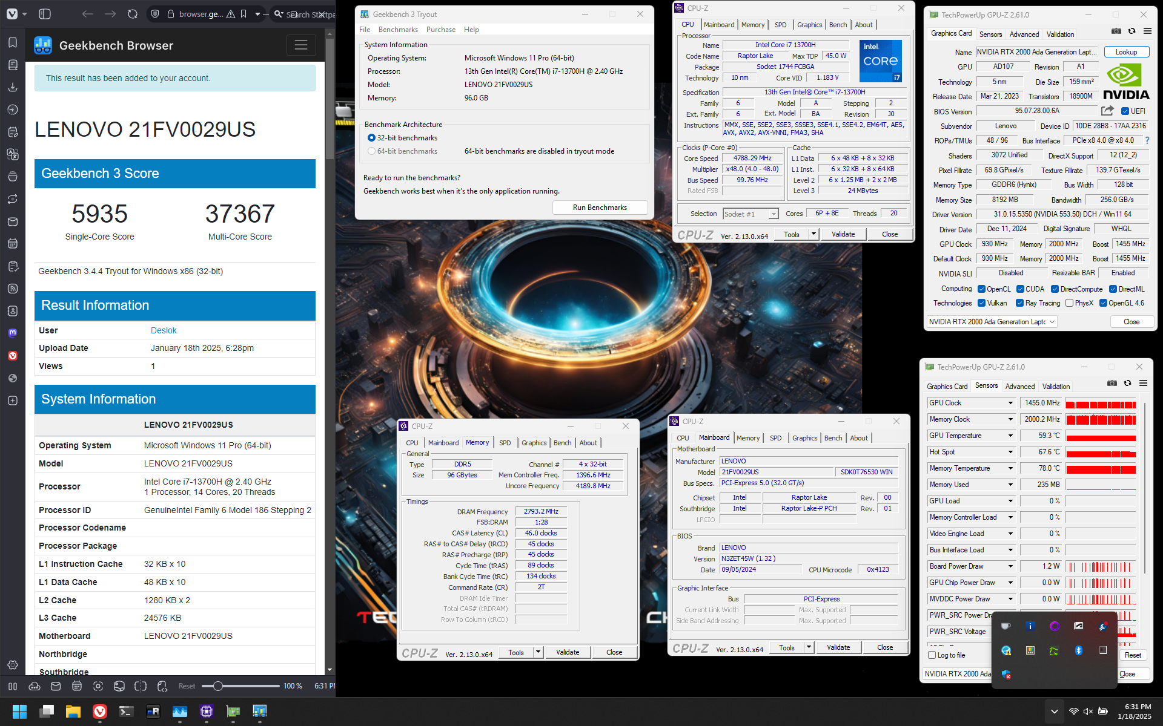Open Vivaldi calendar panel in sidebar
The width and height of the screenshot is (1163, 726).
(x=13, y=244)
